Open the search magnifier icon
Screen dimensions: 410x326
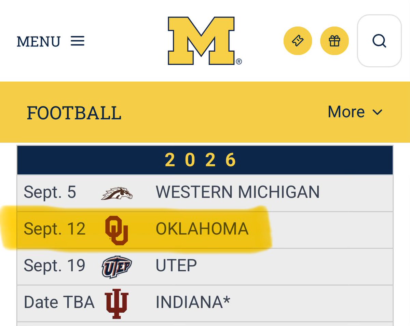379,41
